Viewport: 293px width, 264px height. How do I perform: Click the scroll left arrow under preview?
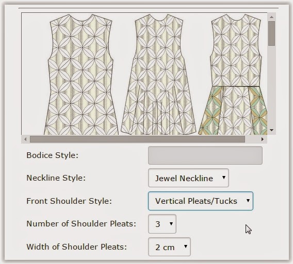pos(25,139)
